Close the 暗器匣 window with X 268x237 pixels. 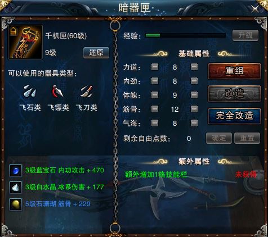coord(255,8)
